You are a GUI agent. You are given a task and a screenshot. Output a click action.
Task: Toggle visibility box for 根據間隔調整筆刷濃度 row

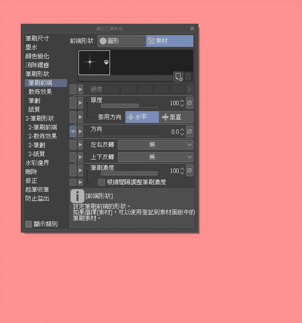(x=73, y=182)
